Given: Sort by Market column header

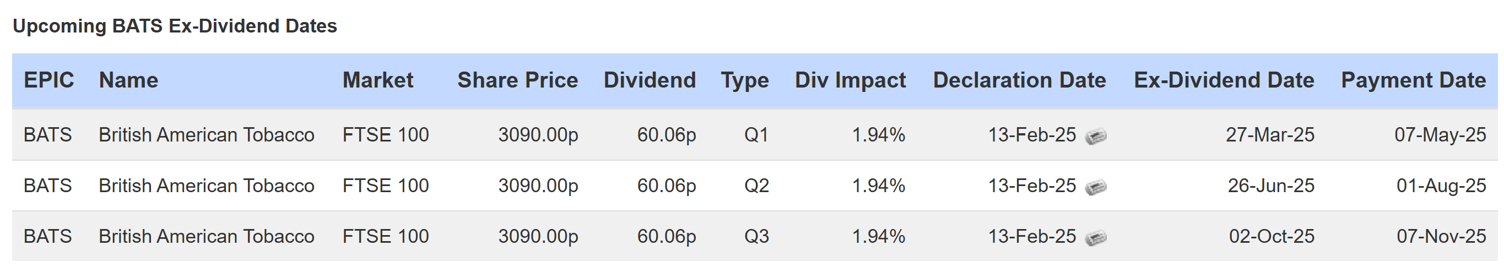Looking at the screenshot, I should pyautogui.click(x=378, y=80).
